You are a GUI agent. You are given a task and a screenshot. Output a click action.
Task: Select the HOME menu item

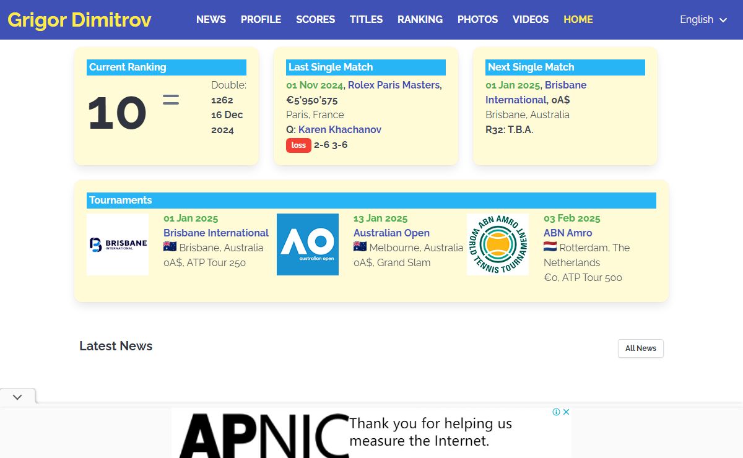[x=578, y=20]
